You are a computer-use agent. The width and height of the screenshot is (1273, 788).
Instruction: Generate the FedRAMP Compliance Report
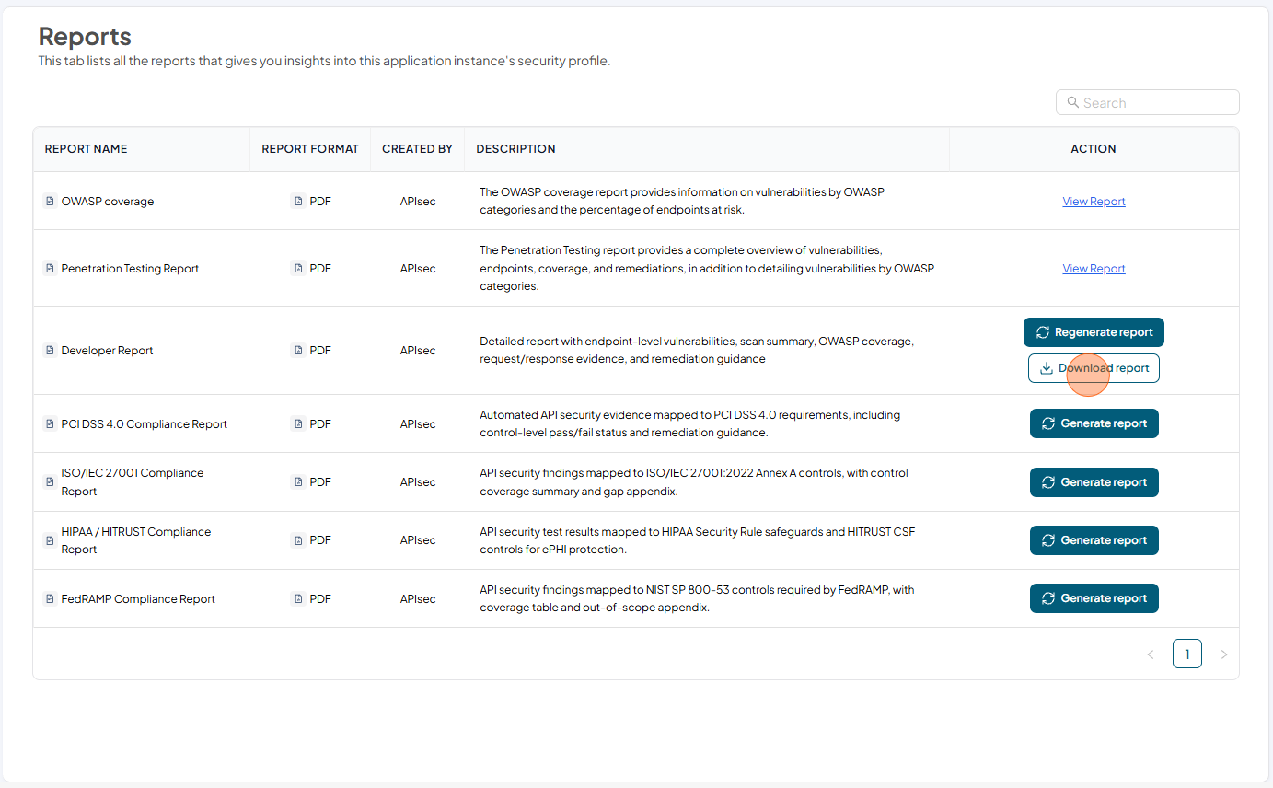point(1094,598)
